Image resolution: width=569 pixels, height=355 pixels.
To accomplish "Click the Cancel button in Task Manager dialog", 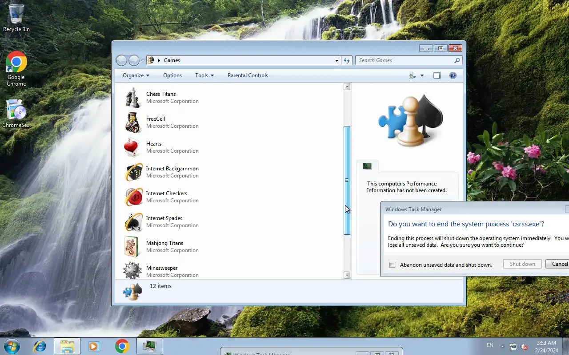I will (557, 264).
